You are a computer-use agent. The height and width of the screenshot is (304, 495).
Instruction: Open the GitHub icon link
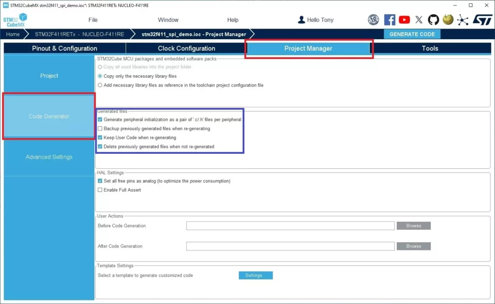click(x=434, y=20)
